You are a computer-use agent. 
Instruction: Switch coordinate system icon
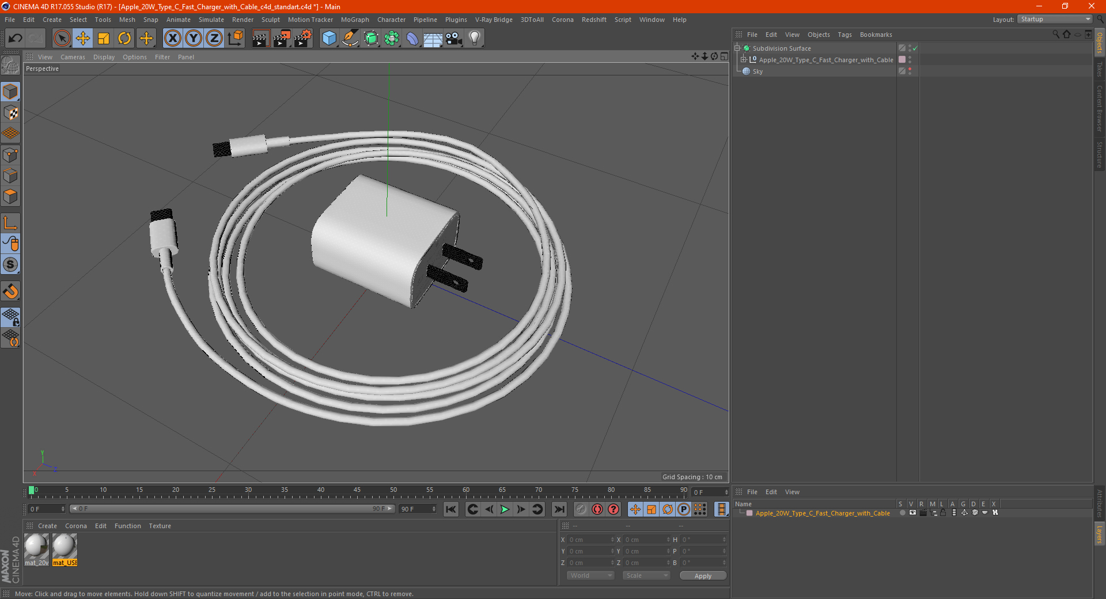(x=236, y=39)
